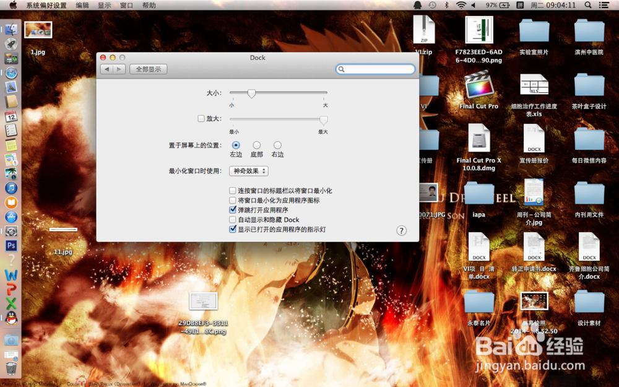Launch Photoshop Ps icon in Dock
Screen dimensions: 619x387
[x=11, y=246]
